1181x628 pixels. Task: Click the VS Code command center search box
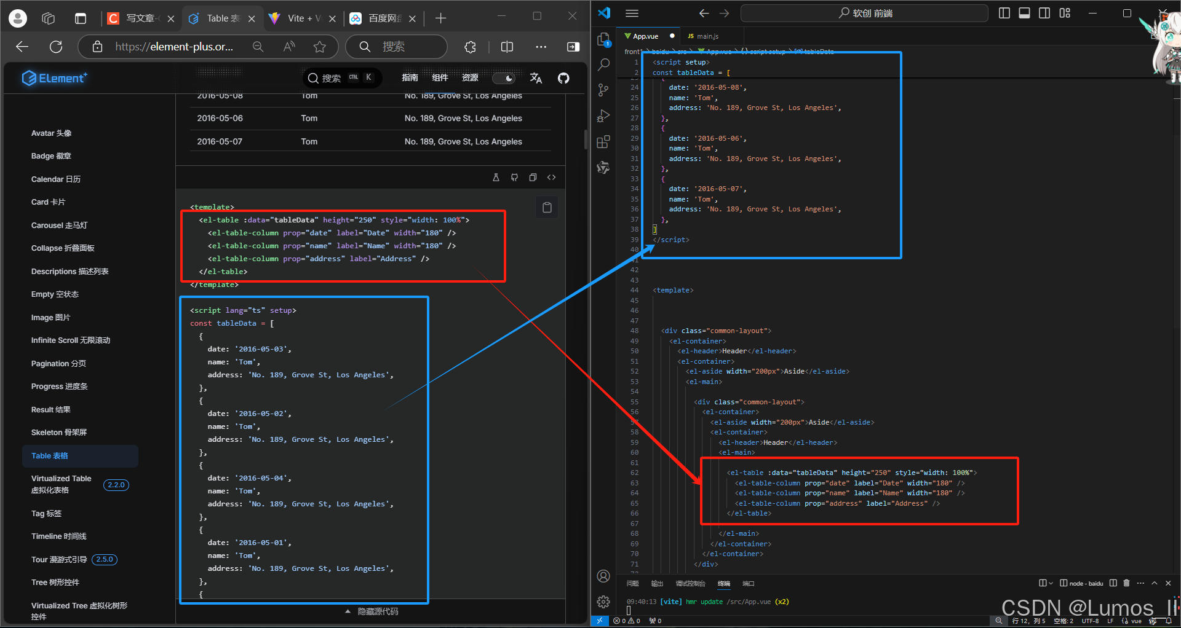[864, 13]
